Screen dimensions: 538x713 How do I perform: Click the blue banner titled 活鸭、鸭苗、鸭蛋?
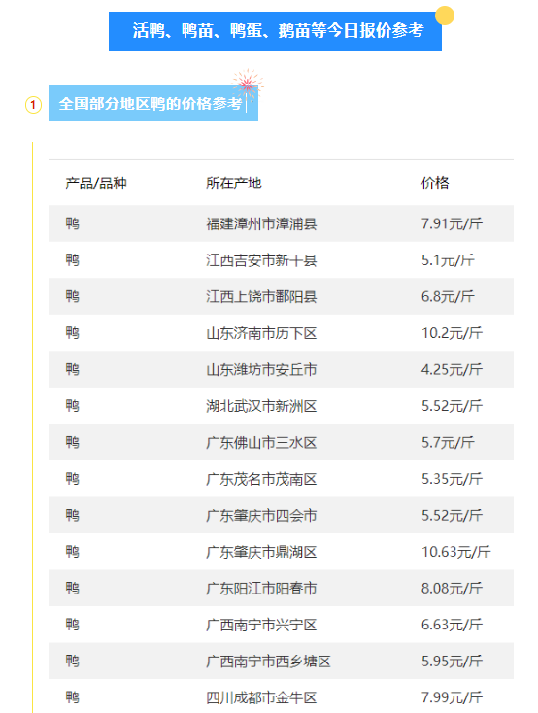click(275, 31)
